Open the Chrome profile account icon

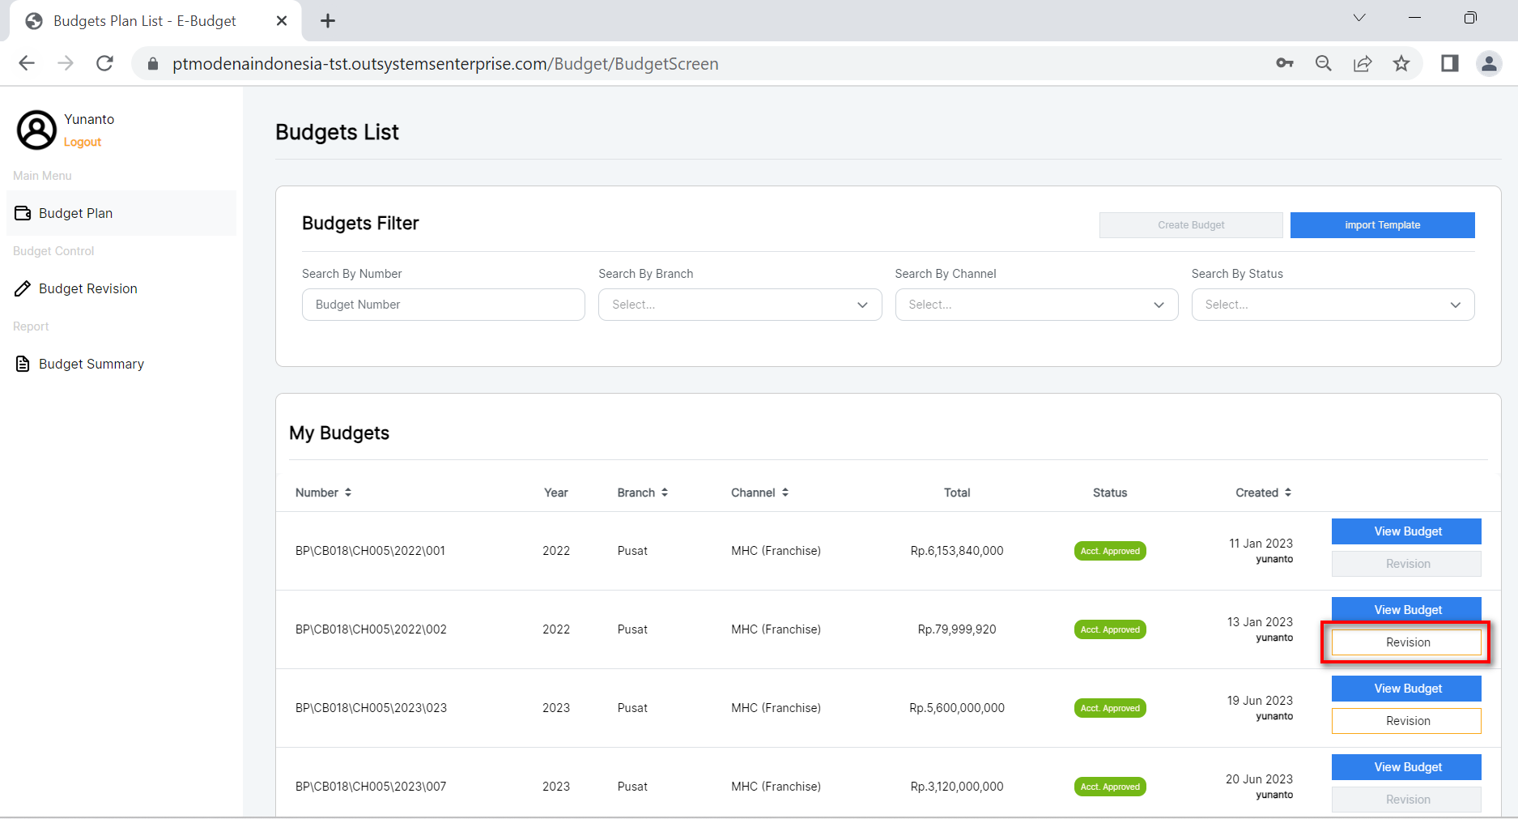[x=1489, y=63]
